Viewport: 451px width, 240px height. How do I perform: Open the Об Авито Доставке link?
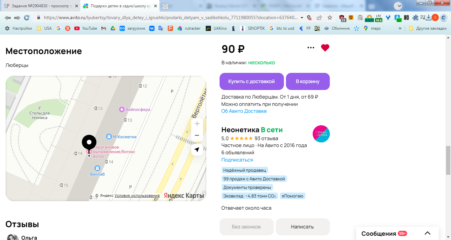pos(244,111)
